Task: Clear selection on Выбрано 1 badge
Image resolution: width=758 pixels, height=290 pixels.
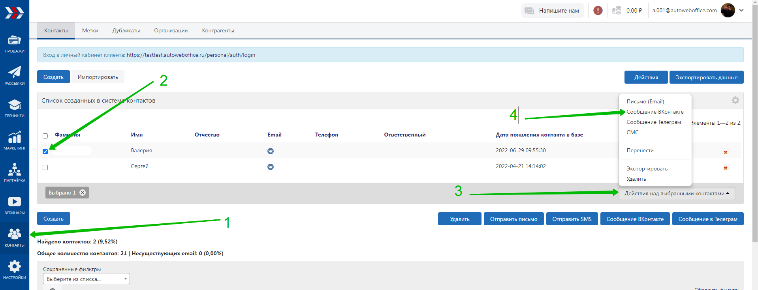Action: coord(83,193)
